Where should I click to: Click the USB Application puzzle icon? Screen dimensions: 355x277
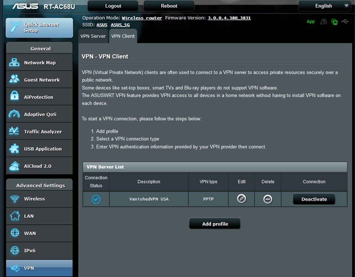[x=14, y=149]
